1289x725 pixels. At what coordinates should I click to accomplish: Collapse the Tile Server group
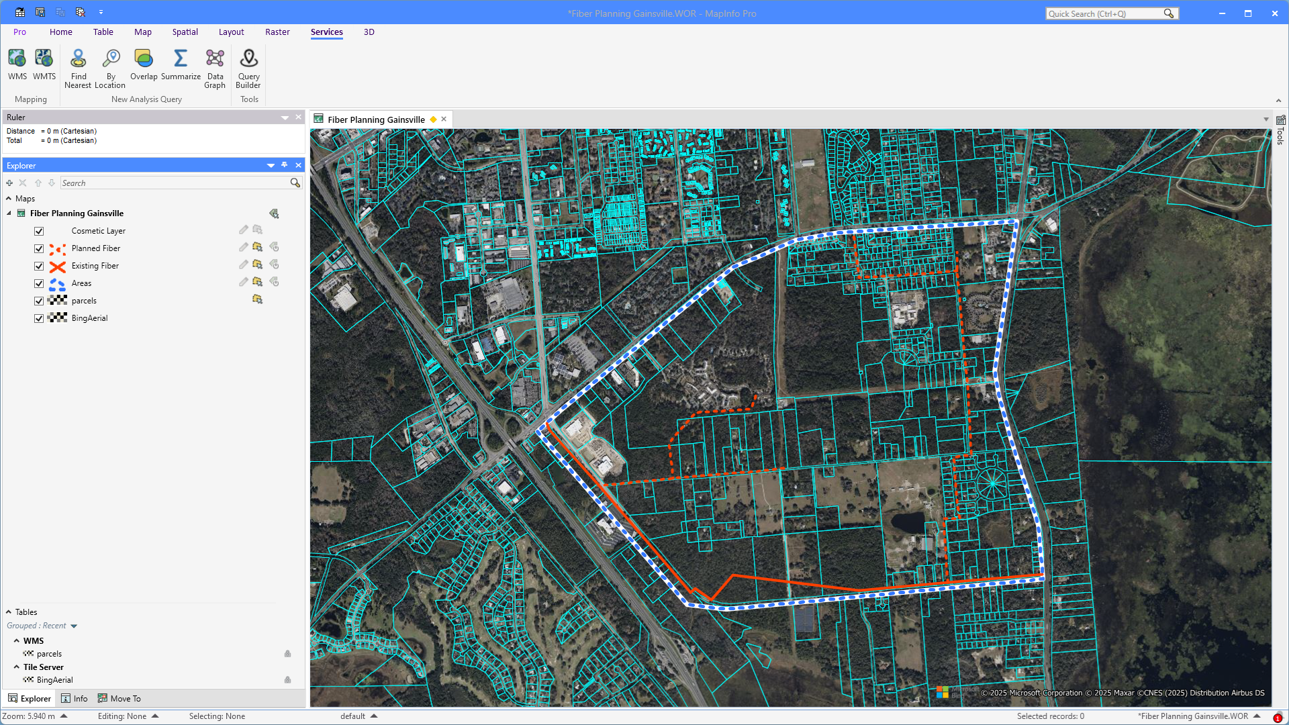tap(17, 667)
